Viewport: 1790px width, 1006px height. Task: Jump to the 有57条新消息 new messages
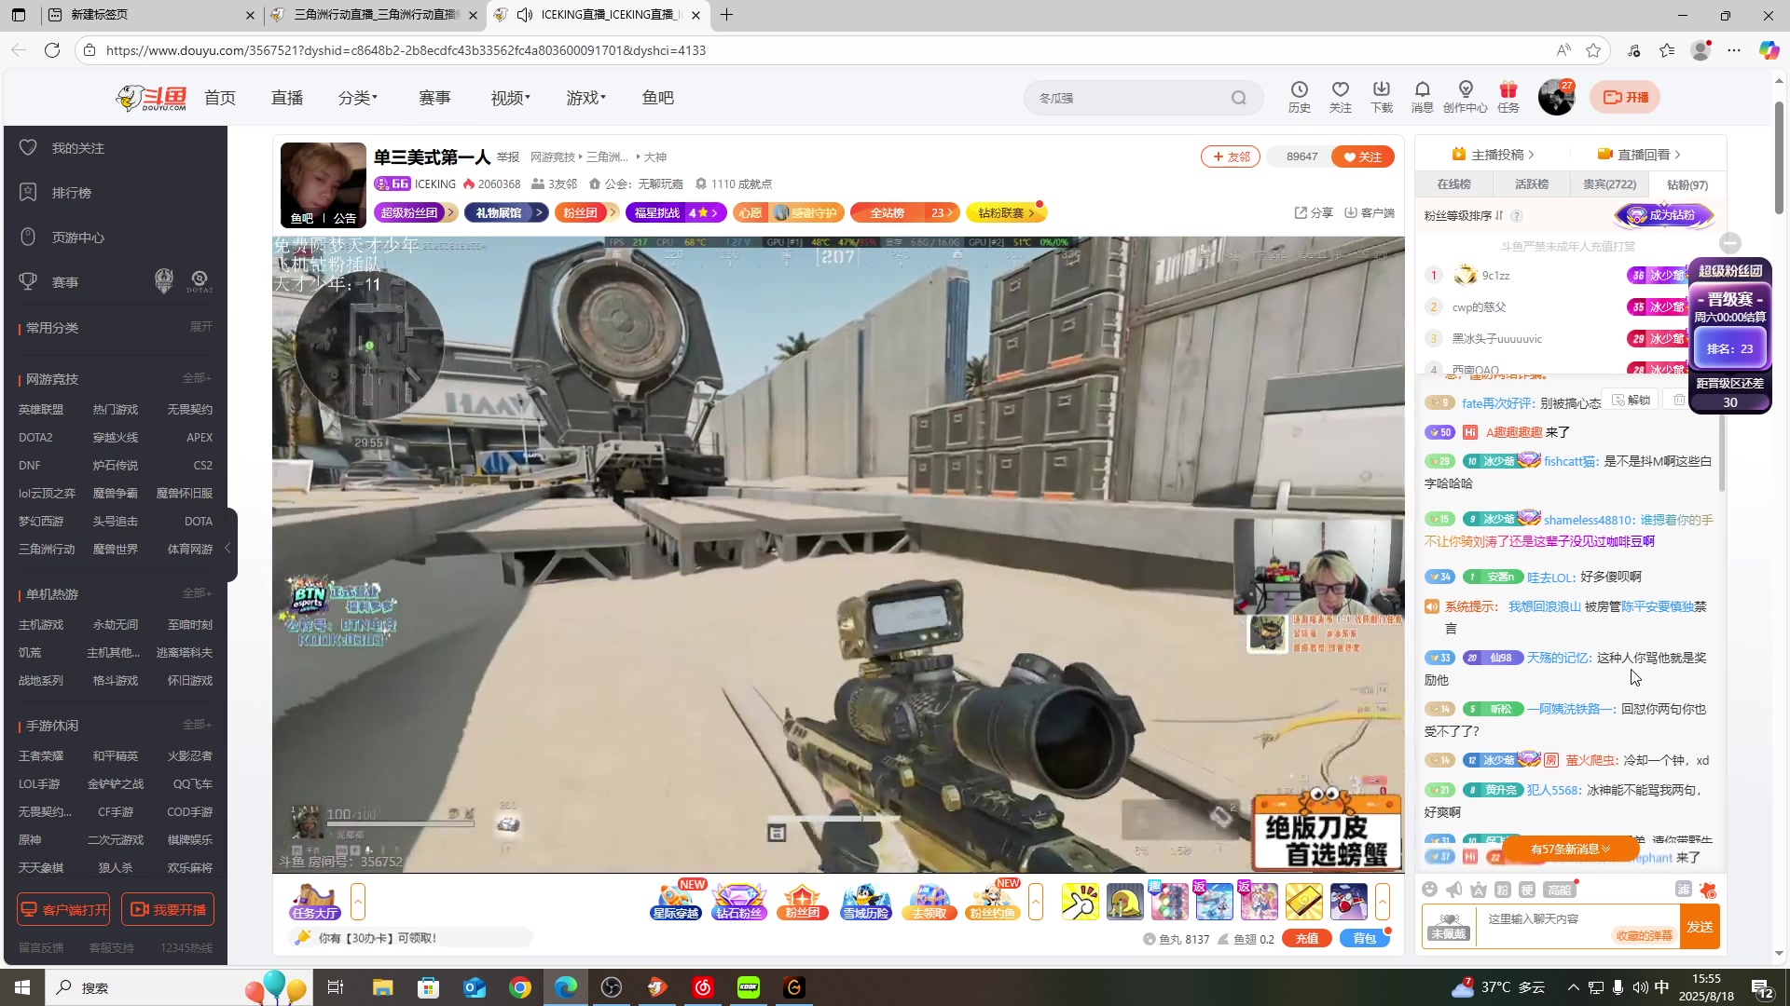1571,849
